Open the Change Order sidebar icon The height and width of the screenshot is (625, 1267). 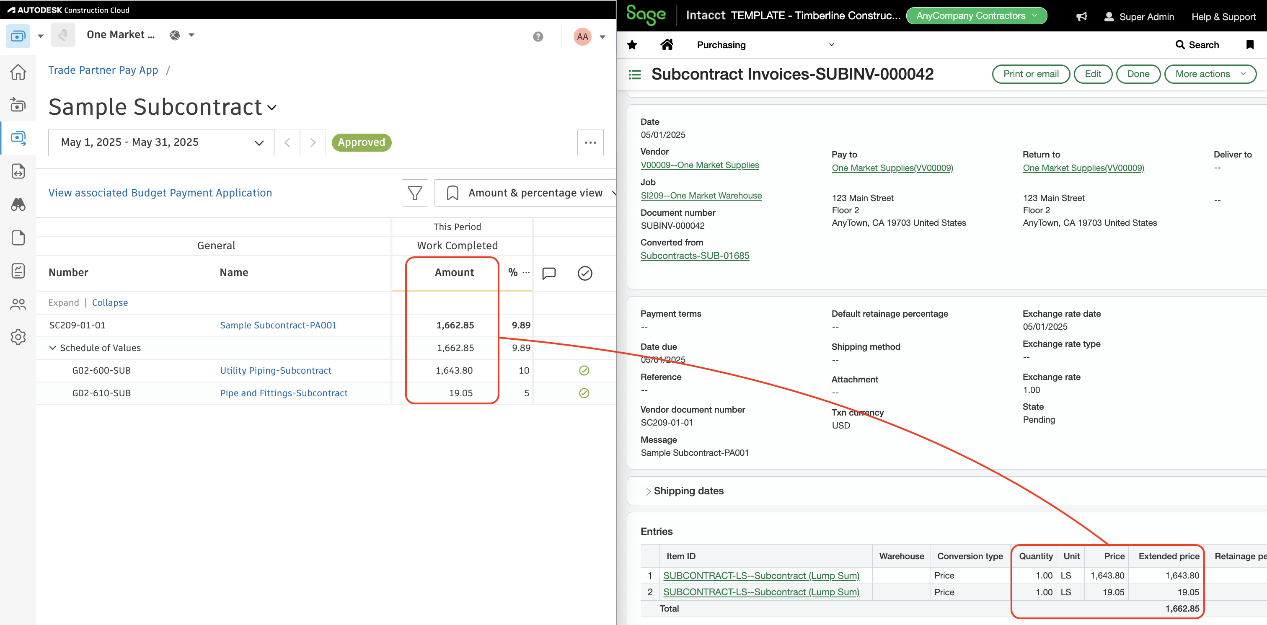(18, 171)
